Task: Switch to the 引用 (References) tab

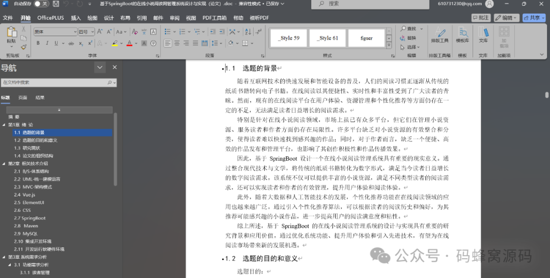Action: 142,18
